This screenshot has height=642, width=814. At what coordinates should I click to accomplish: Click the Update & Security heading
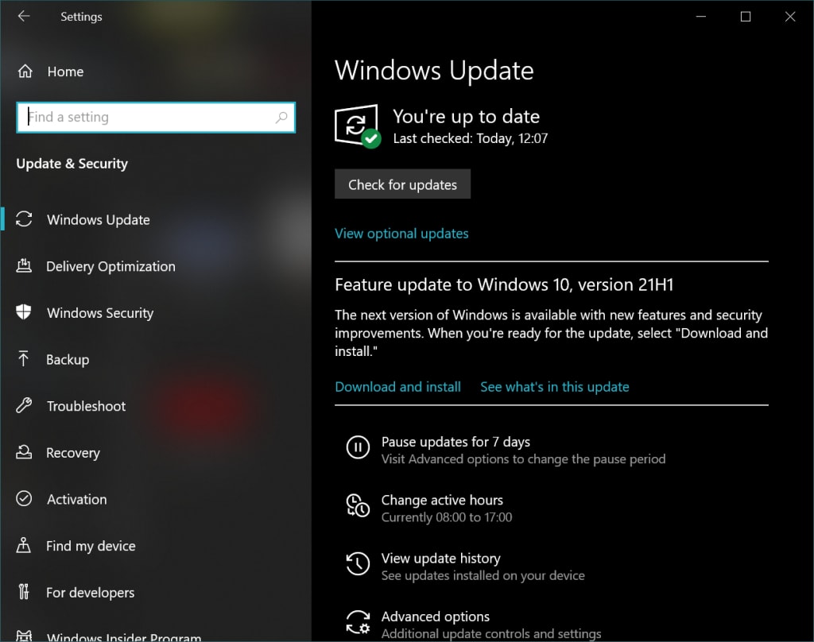click(x=72, y=164)
